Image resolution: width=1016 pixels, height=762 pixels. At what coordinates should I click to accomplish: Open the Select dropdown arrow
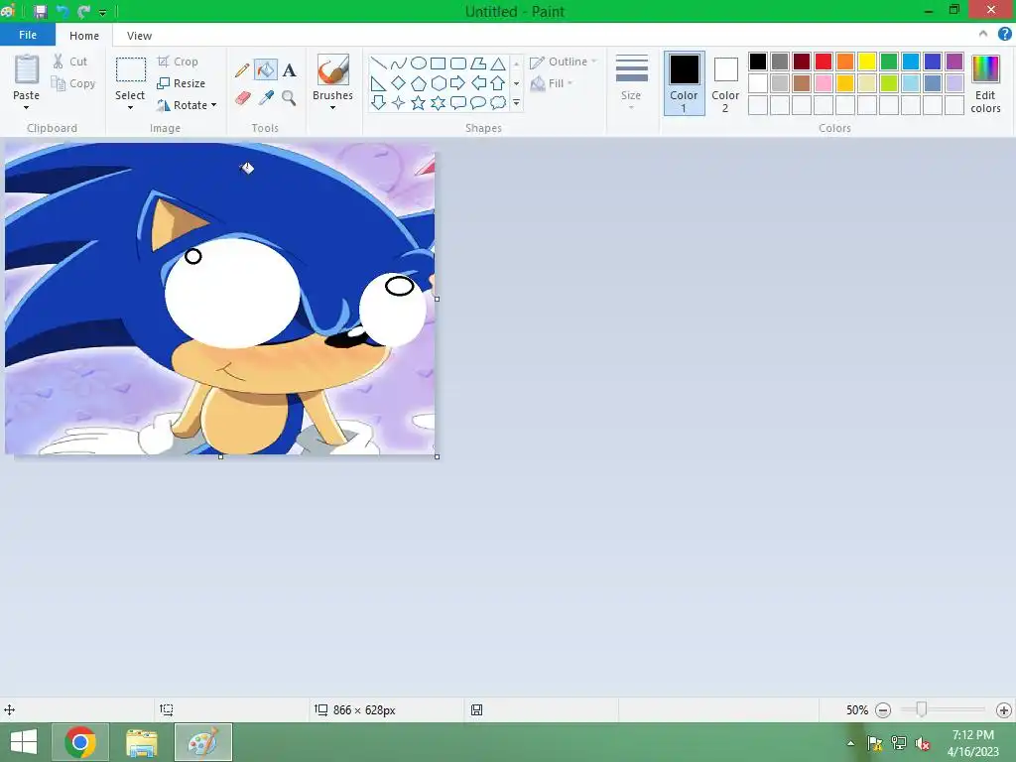tap(130, 107)
